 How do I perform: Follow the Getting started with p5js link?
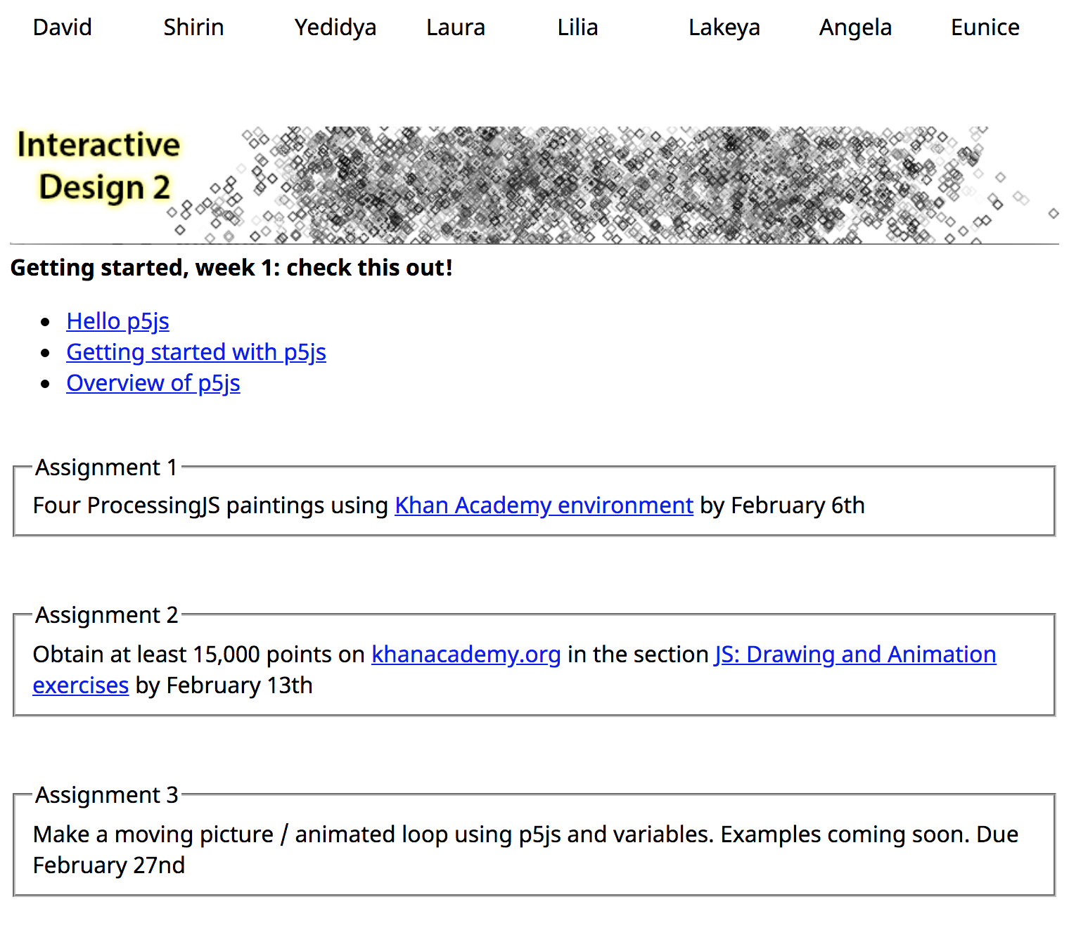[x=196, y=352]
